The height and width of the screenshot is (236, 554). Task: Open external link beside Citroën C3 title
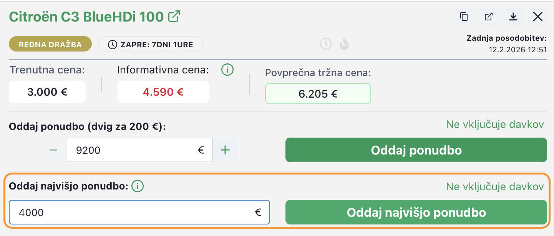pos(175,17)
